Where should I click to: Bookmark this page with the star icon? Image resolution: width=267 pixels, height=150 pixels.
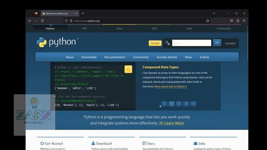[208, 21]
